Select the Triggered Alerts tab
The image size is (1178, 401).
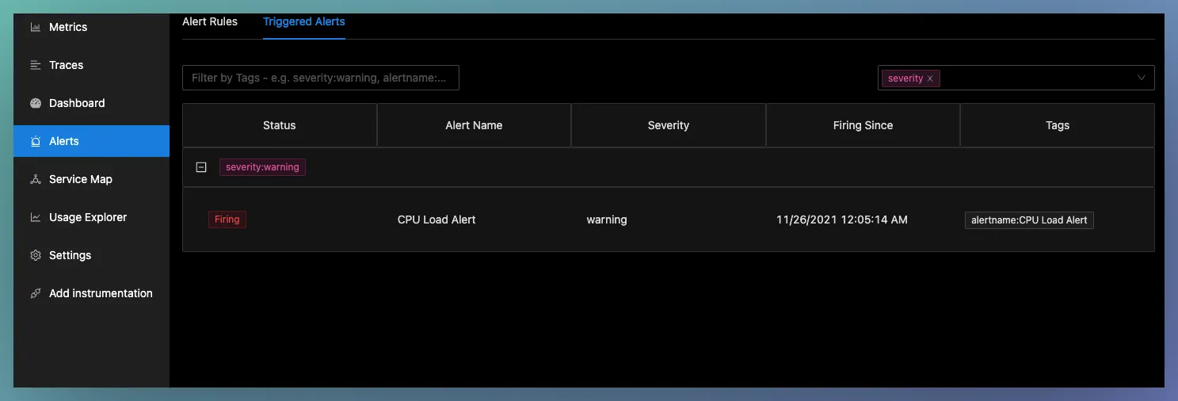[304, 21]
